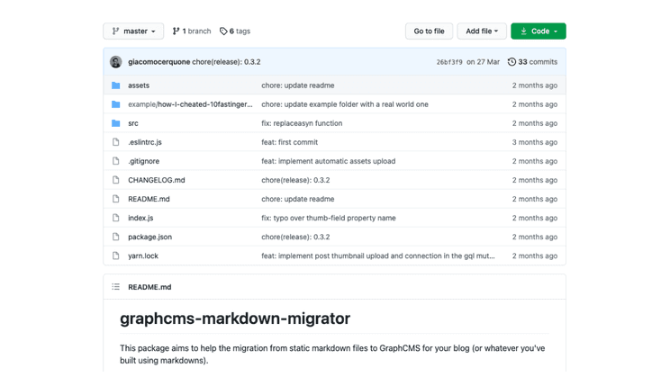Screen dimensions: 670x377
Task: Open the 33 commits history
Action: coord(532,62)
